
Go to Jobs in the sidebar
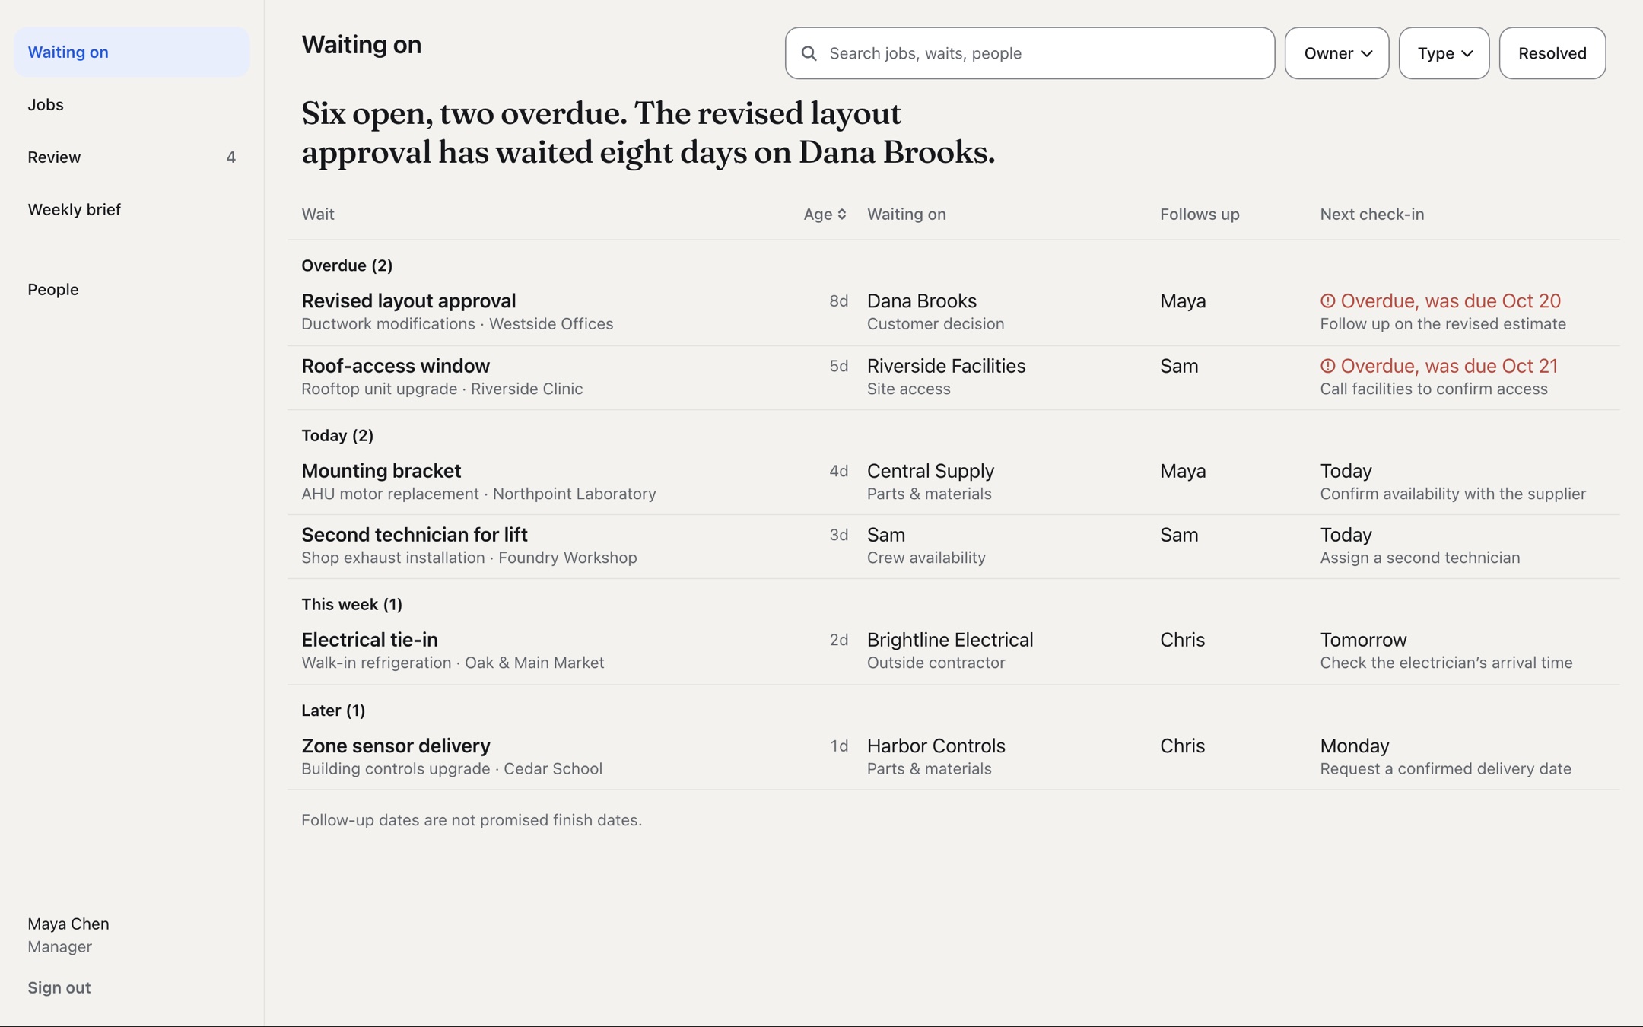pyautogui.click(x=132, y=104)
